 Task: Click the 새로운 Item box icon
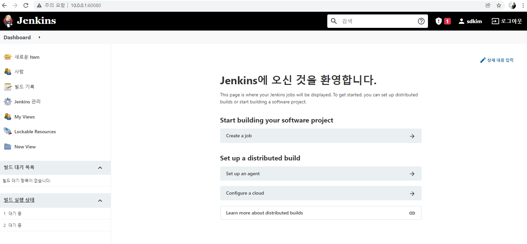[x=7, y=57]
